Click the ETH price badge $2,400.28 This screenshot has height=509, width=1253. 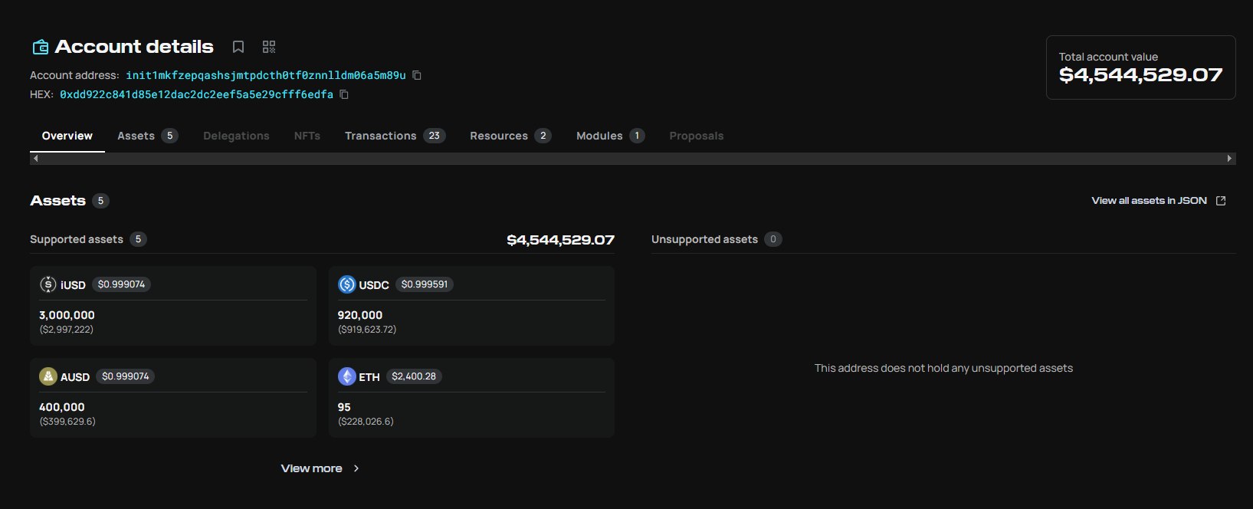click(414, 376)
